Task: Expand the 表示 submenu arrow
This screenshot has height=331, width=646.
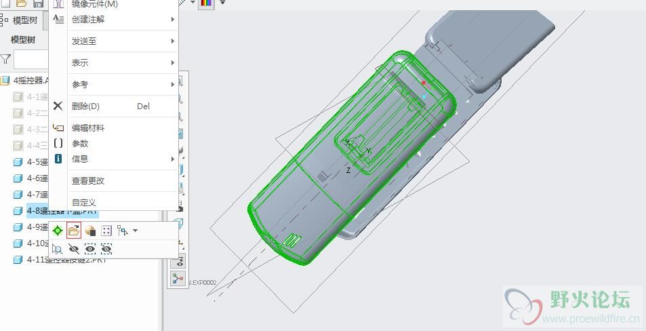Action: tap(173, 62)
